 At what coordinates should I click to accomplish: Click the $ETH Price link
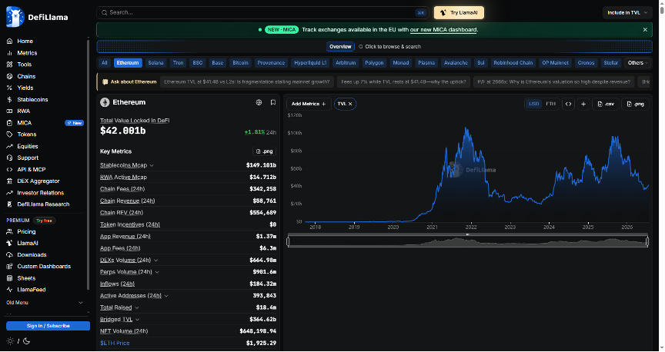point(115,343)
